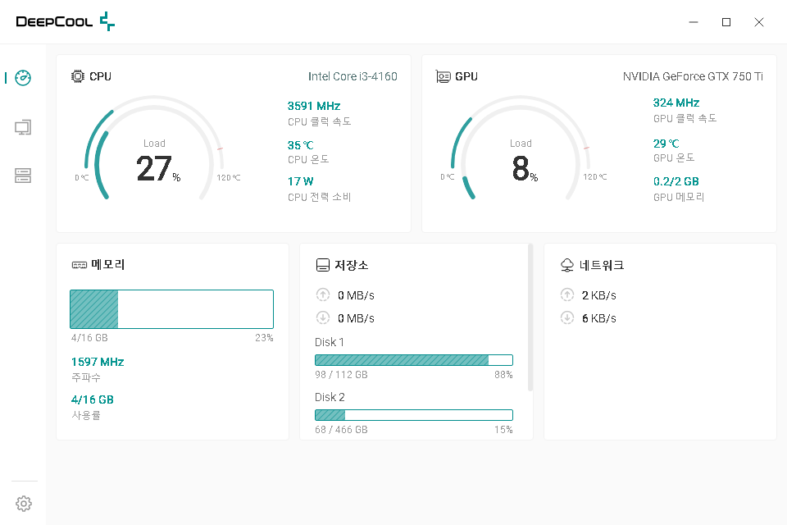Click the CPU chip icon
This screenshot has width=787, height=525.
click(x=78, y=76)
